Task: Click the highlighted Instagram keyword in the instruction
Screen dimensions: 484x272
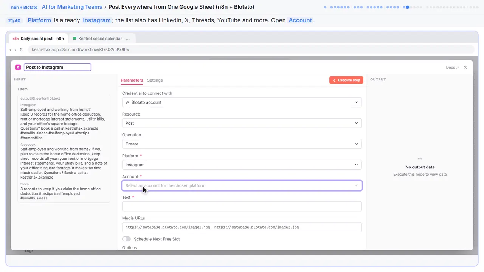Action: point(97,20)
